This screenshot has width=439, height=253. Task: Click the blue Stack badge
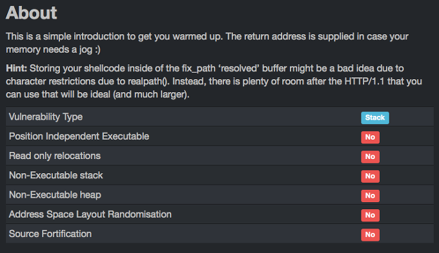tap(375, 118)
